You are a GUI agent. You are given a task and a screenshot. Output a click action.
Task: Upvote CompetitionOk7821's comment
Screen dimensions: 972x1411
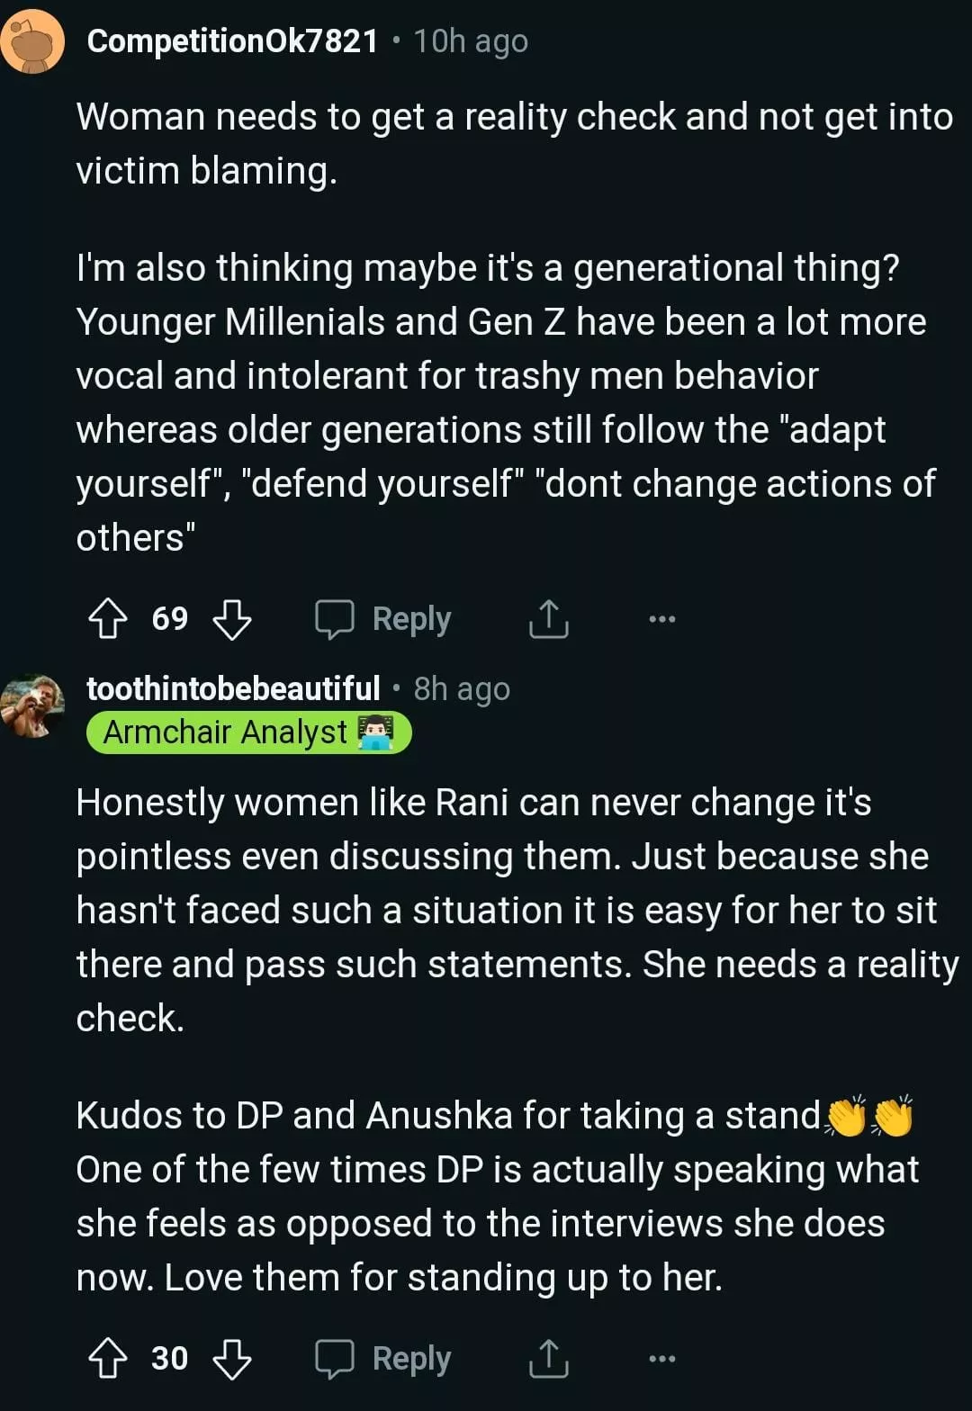pos(108,619)
